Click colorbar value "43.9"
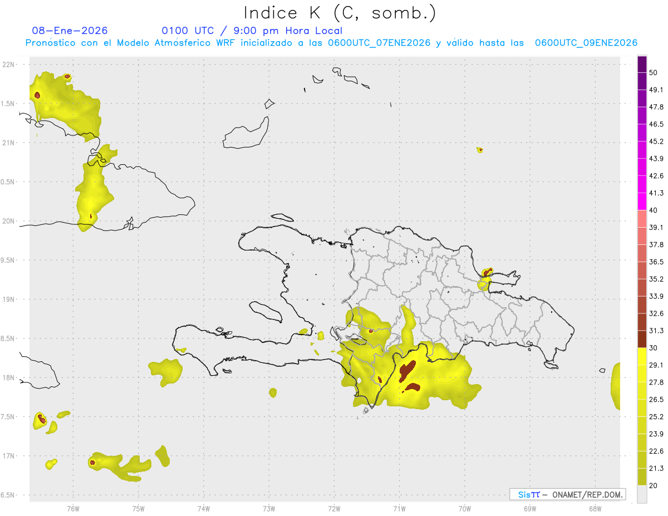Viewport: 668px width, 516px height. [x=656, y=159]
